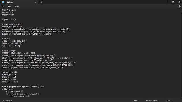Close the fight.py tab
Viewport: 182px width, 102px height.
(35, 2)
